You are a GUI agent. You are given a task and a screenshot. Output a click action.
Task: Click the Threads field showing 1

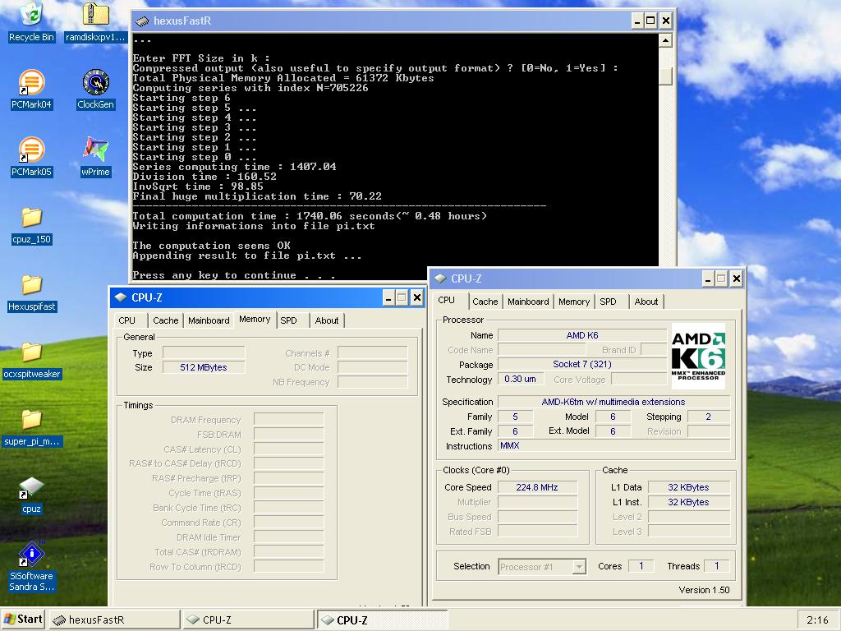(716, 565)
